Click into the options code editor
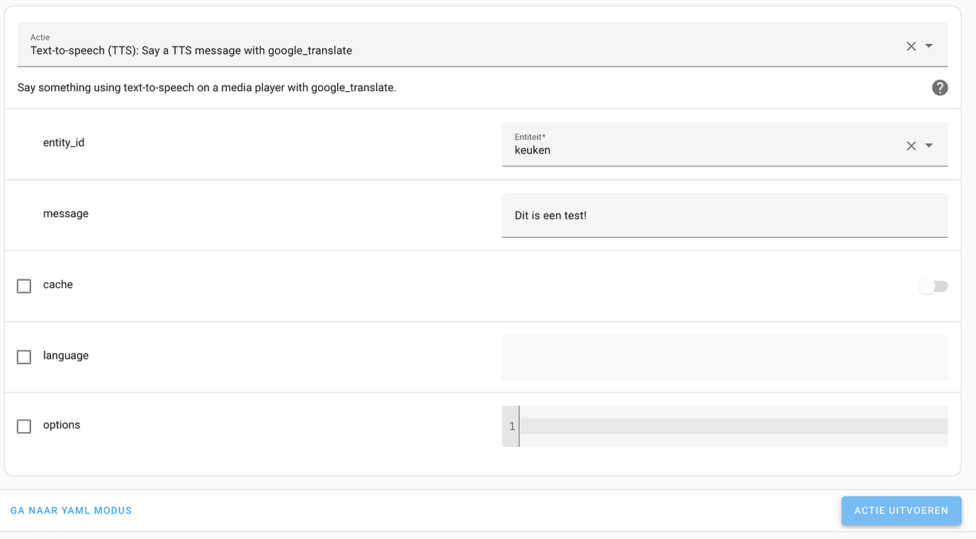 point(733,426)
